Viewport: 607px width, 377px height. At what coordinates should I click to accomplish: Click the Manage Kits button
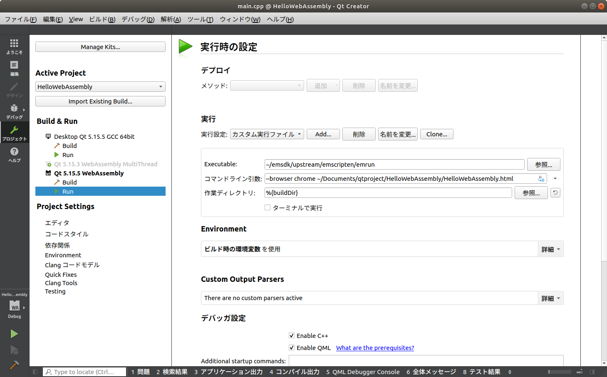coord(100,47)
